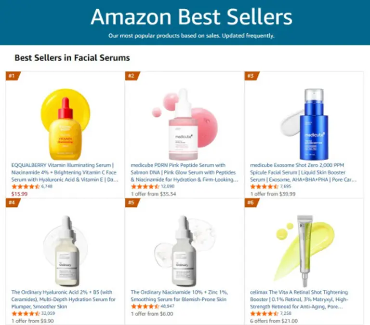The width and height of the screenshot is (370, 325).
Task: Open medicube PDRN Pink Peptide Serum link
Action: pyautogui.click(x=185, y=172)
